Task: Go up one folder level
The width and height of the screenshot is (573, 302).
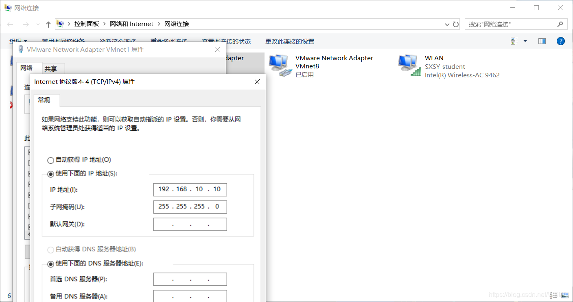Action: [48, 24]
